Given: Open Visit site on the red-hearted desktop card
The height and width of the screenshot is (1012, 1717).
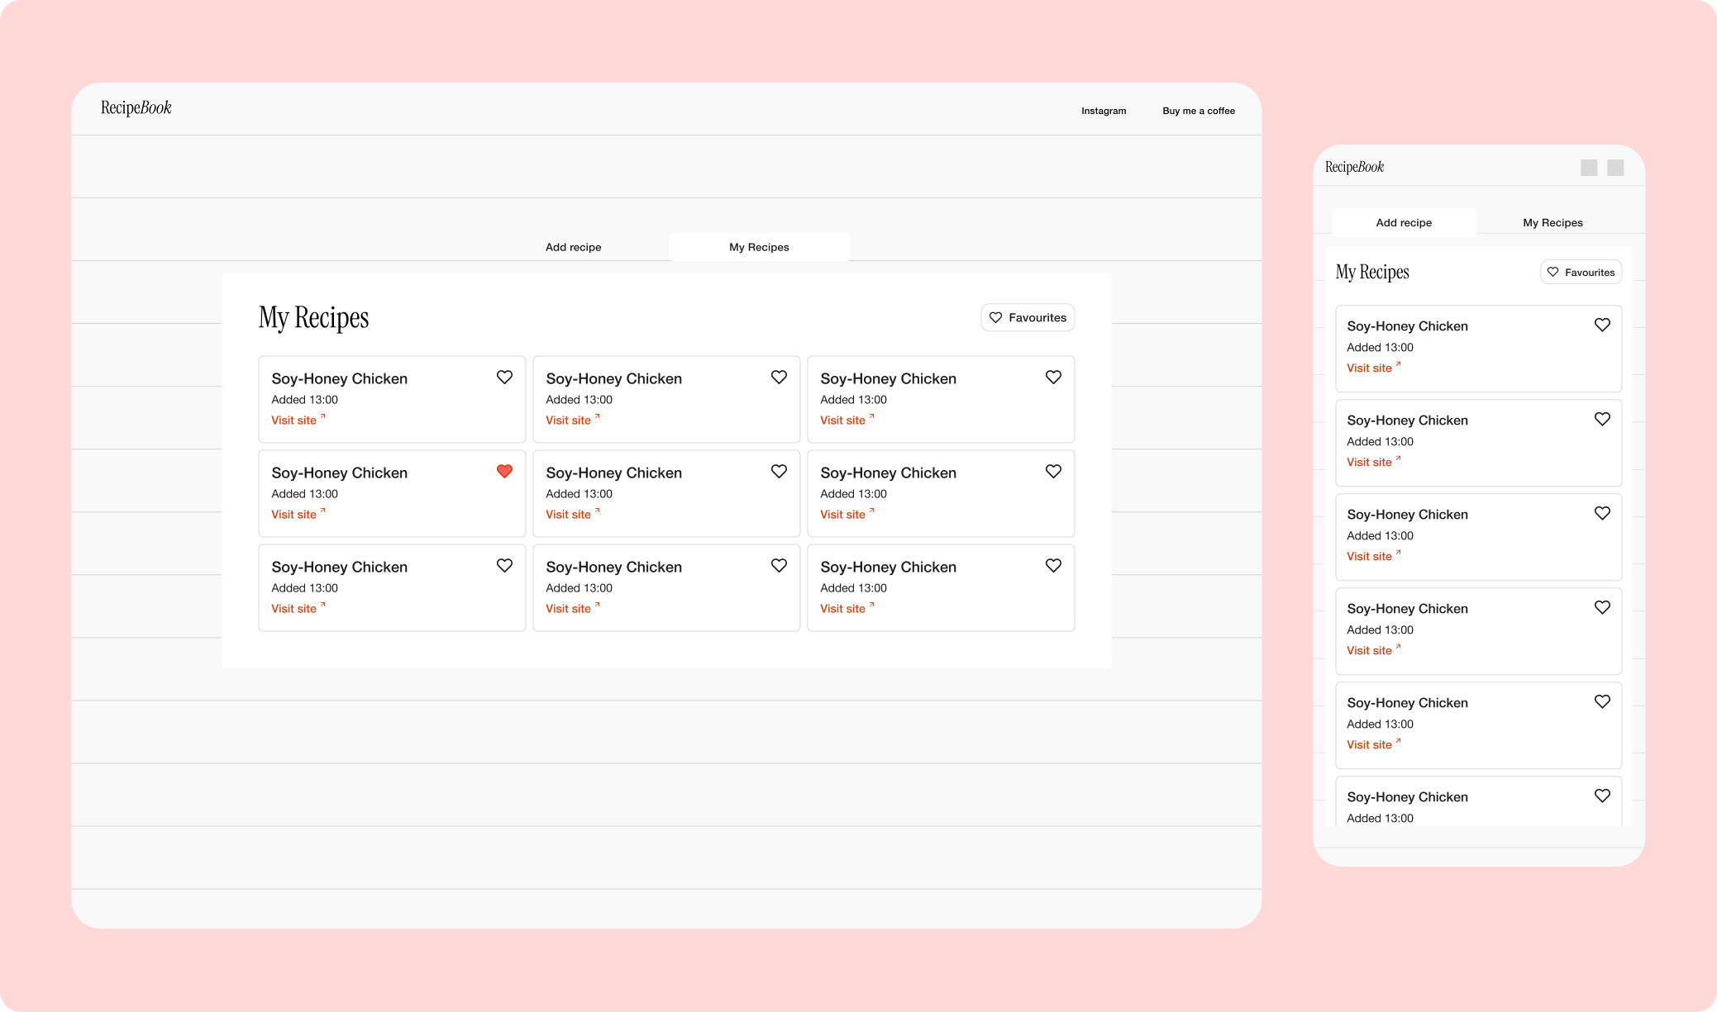Looking at the screenshot, I should [298, 514].
